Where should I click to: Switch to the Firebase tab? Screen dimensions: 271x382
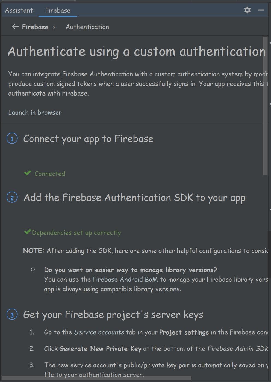pyautogui.click(x=58, y=10)
